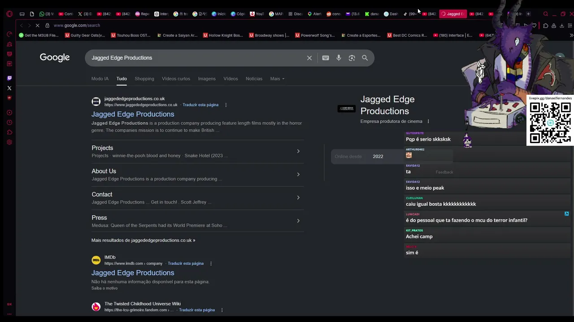The height and width of the screenshot is (322, 574).
Task: Open the sidebar extensions cube icon
Action: tap(9, 132)
